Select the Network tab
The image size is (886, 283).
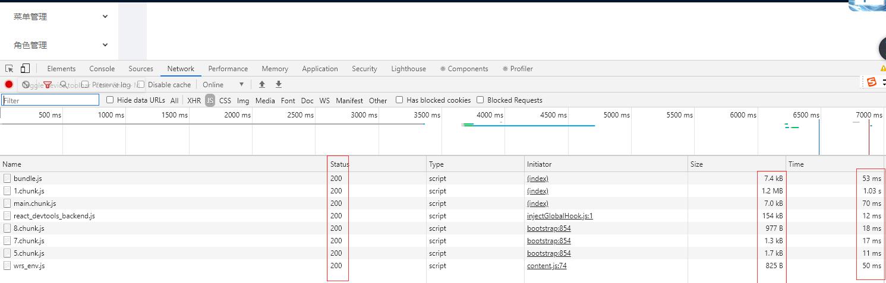coord(181,69)
